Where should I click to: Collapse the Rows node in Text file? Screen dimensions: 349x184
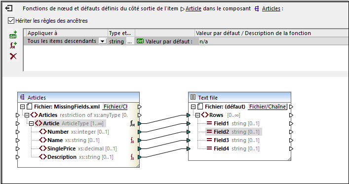pos(197,115)
